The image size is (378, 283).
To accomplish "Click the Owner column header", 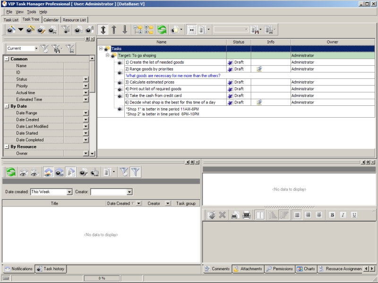I will click(x=333, y=42).
